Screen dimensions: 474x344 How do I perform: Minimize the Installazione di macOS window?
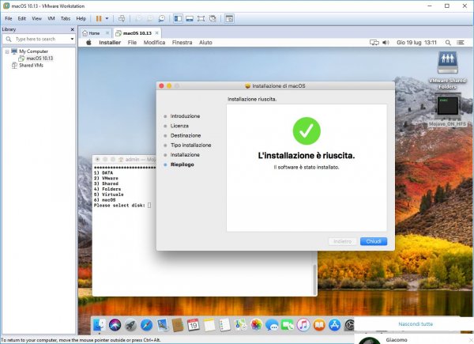point(169,86)
